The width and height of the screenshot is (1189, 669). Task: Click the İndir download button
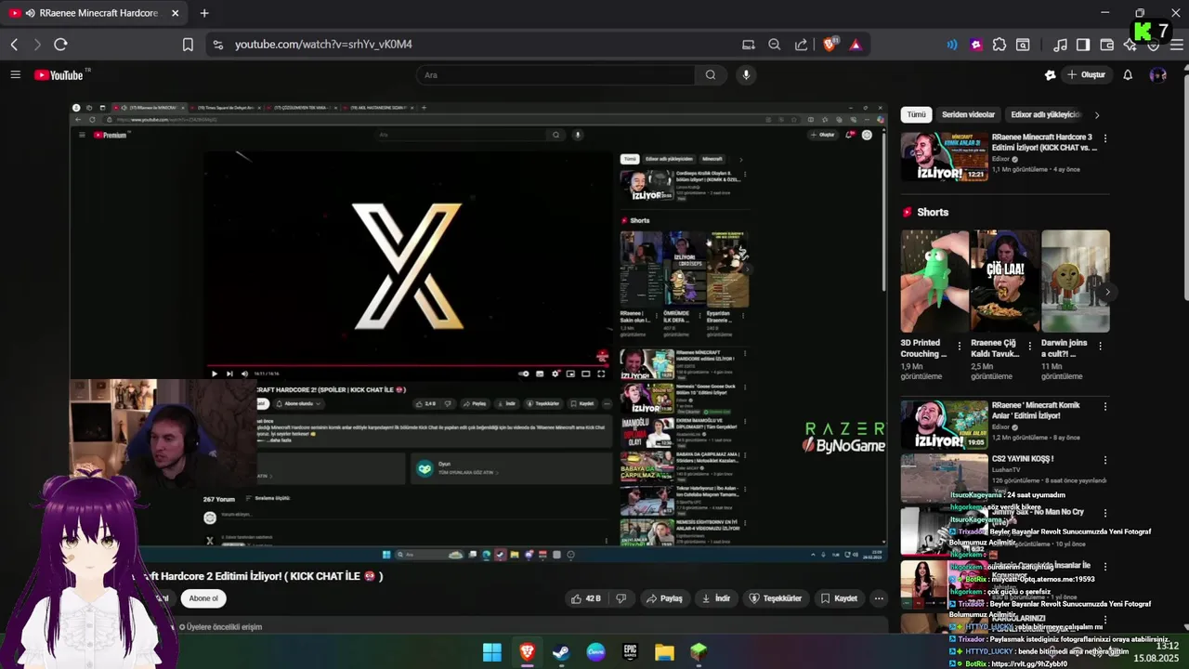[x=715, y=598]
